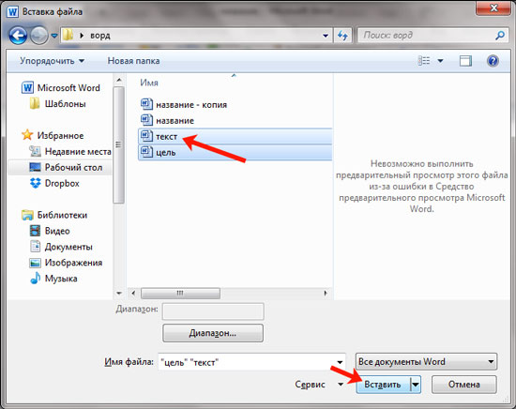
Task: Open the file type filter dropdown
Action: (426, 361)
